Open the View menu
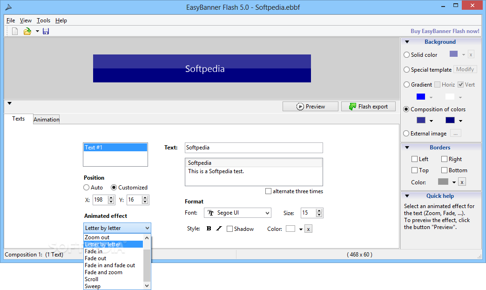Screen dimensions: 486x290 point(26,20)
